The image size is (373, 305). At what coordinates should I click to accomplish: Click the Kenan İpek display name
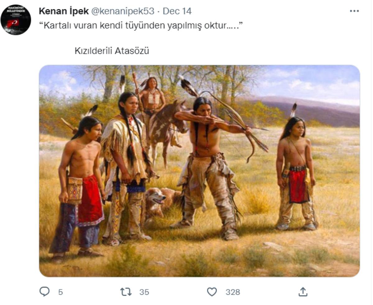point(63,11)
